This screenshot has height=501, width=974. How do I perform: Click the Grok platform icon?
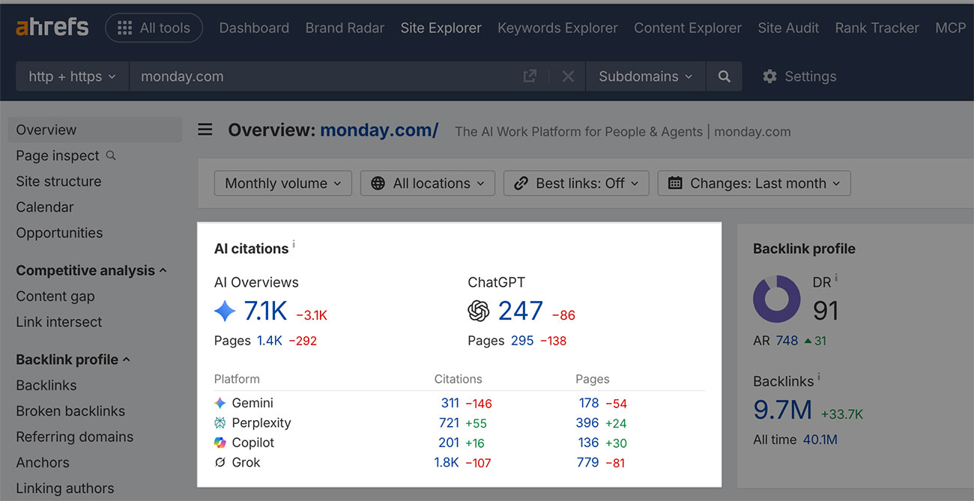[x=220, y=463]
